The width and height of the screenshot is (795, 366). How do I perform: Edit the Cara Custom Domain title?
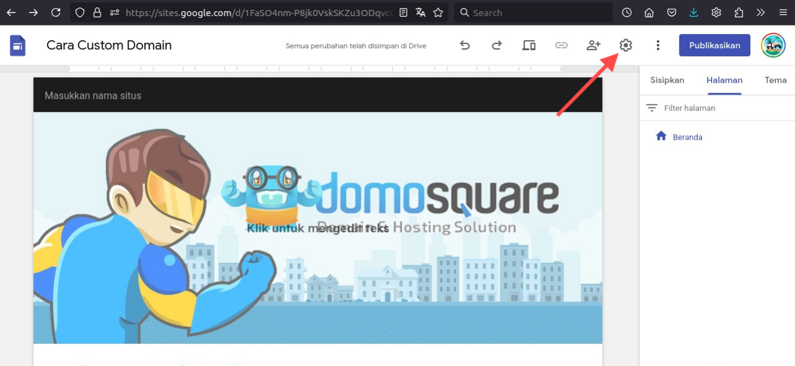point(109,45)
